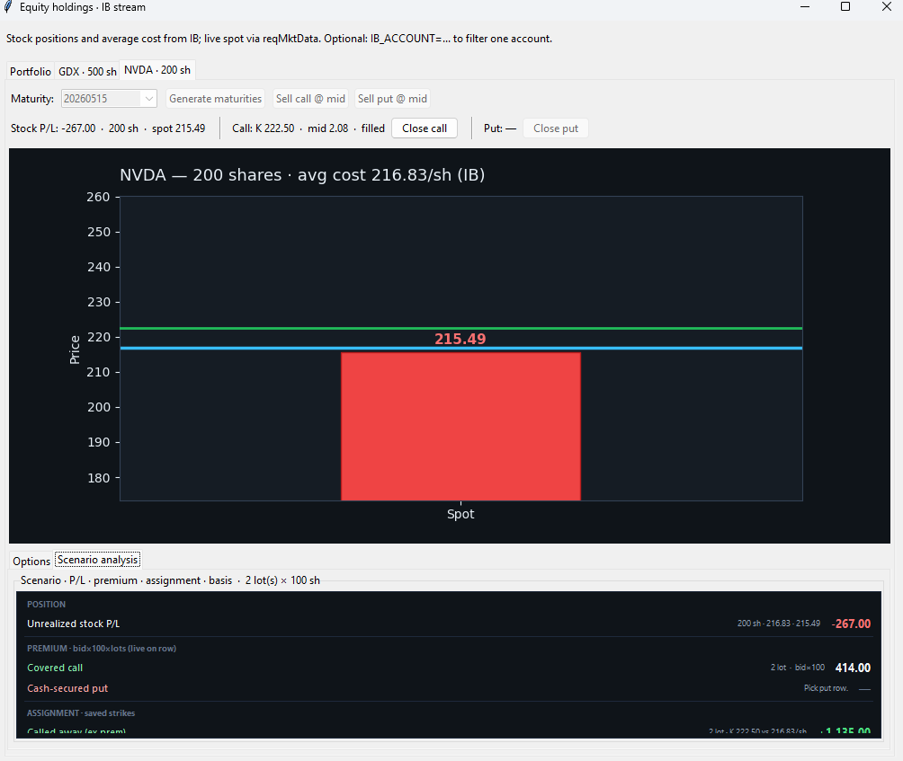The height and width of the screenshot is (761, 903).
Task: Switch to the Options tab
Action: [x=31, y=561]
